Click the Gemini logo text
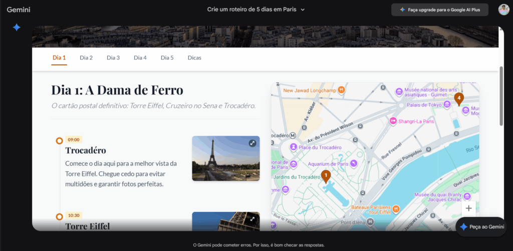Image resolution: width=513 pixels, height=251 pixels. [x=19, y=10]
